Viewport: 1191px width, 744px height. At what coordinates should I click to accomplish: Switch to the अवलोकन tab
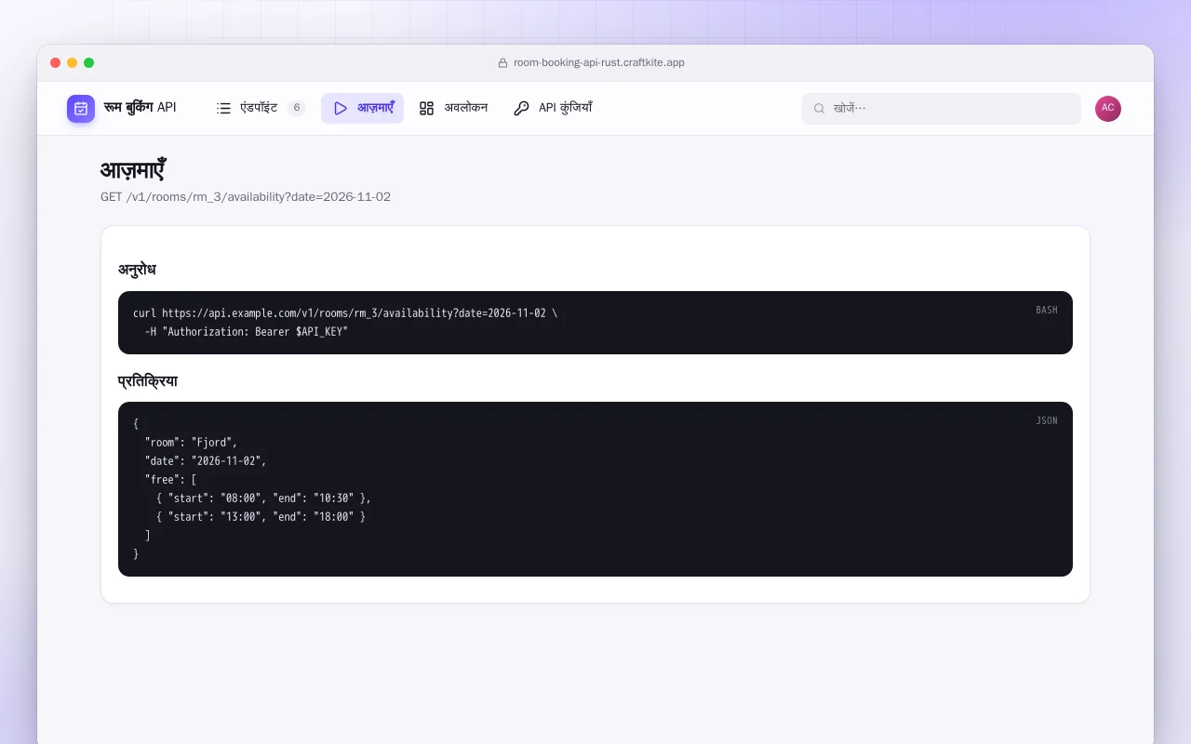454,108
